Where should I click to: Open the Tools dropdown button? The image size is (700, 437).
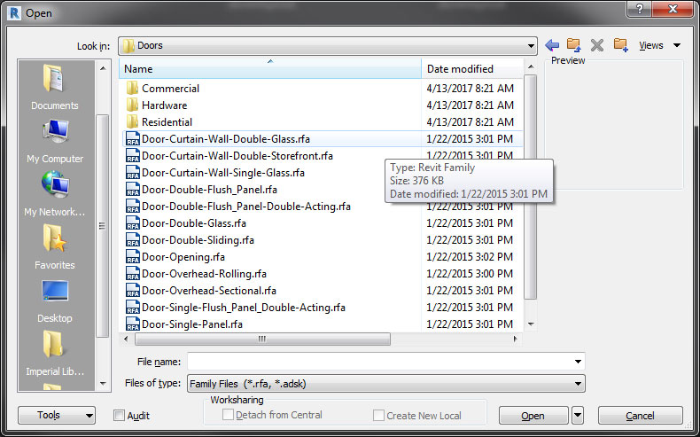tap(57, 415)
